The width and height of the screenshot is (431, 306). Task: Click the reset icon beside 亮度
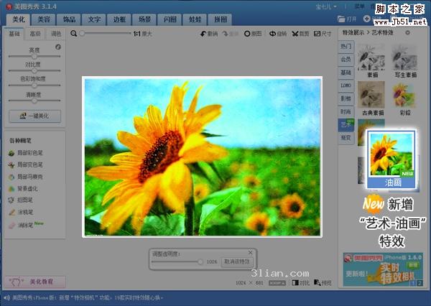[x=58, y=47]
